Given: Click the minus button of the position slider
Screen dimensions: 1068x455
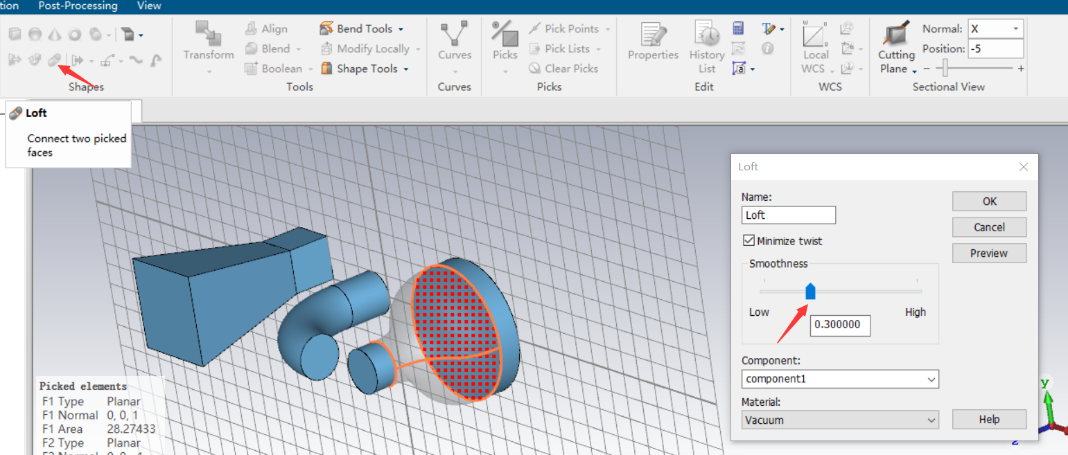Looking at the screenshot, I should [927, 69].
